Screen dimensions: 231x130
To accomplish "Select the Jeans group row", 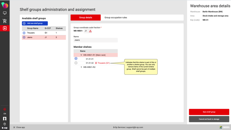I will [44, 37].
